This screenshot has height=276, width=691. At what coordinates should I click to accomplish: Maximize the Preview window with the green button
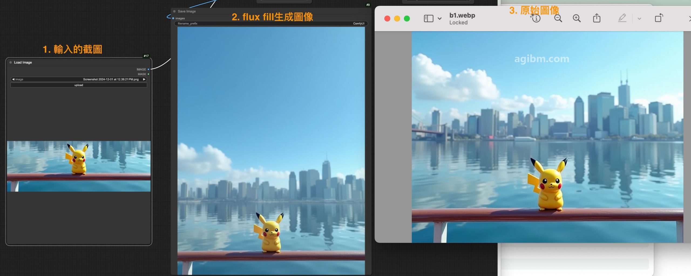coord(407,19)
